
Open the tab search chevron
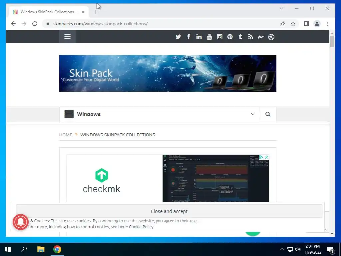(281, 8)
